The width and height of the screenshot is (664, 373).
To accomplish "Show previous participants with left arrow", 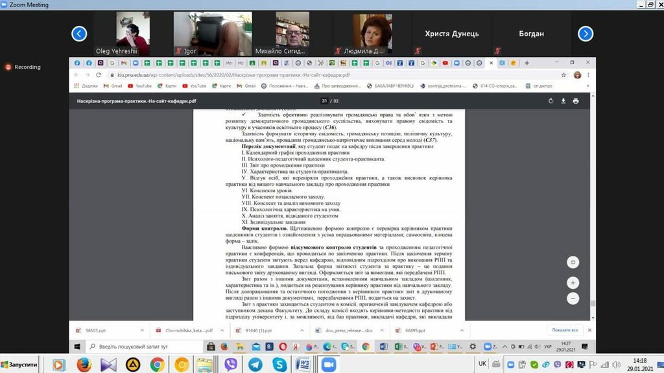I will click(x=79, y=34).
